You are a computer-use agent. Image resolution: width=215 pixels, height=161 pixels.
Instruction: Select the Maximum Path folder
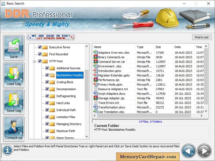[66, 131]
